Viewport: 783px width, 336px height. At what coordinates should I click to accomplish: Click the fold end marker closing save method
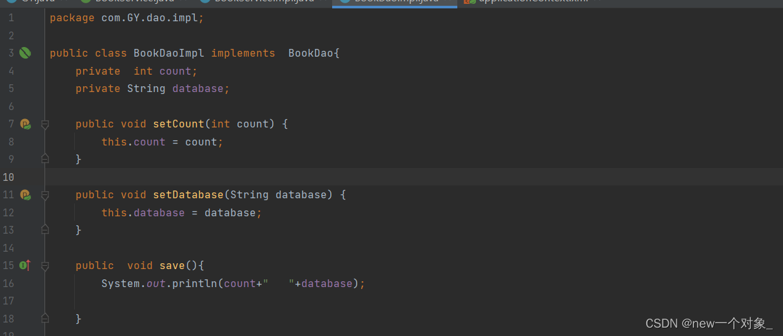45,318
